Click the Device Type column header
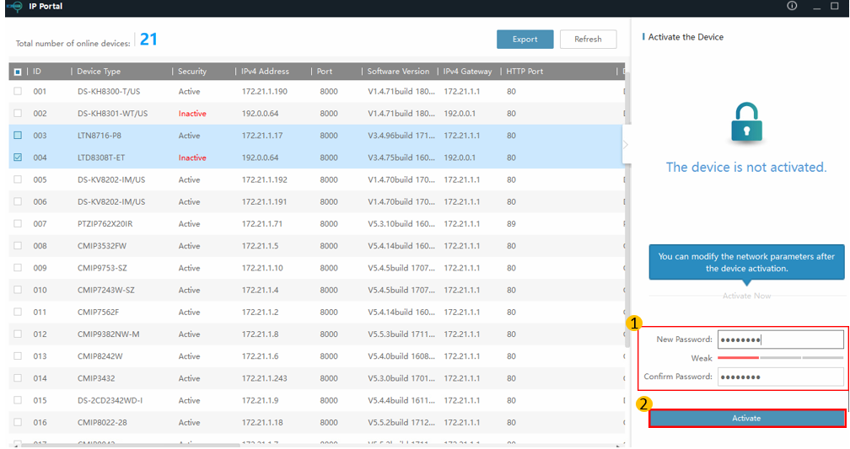The height and width of the screenshot is (449, 850). [x=99, y=72]
